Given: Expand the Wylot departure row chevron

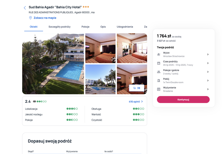Looking at the screenshot, I should click(x=208, y=54).
